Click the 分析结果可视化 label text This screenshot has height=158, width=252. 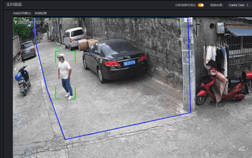pos(185,5)
